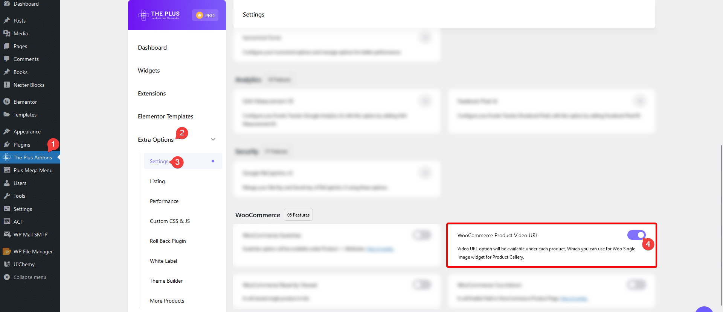The height and width of the screenshot is (312, 723).
Task: Click the WP File Manager folder icon
Action: pos(7,251)
